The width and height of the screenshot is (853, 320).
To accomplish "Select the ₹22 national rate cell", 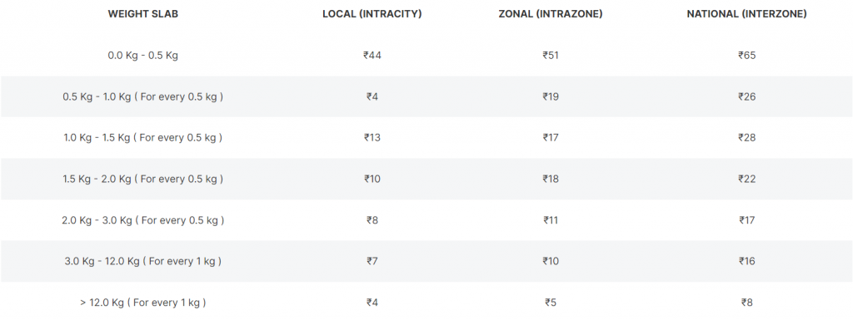I will tap(747, 179).
